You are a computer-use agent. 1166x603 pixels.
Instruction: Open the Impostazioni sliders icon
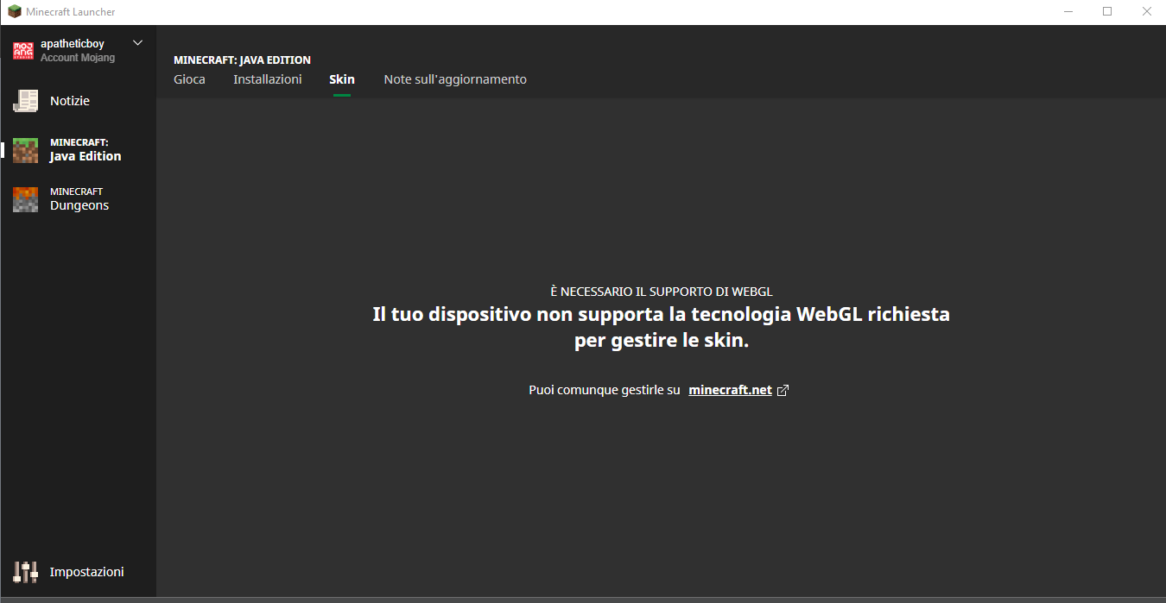[25, 571]
